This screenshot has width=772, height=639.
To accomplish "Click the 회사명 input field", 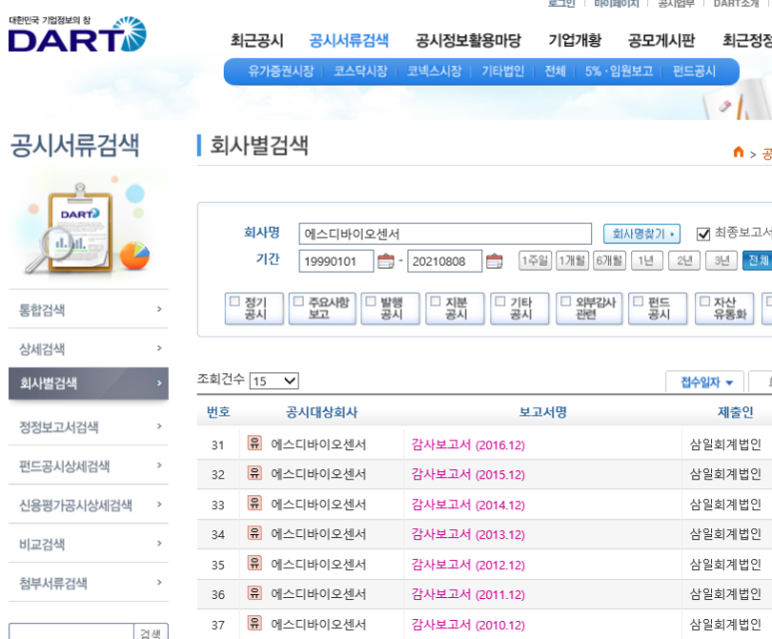I will click(x=444, y=234).
